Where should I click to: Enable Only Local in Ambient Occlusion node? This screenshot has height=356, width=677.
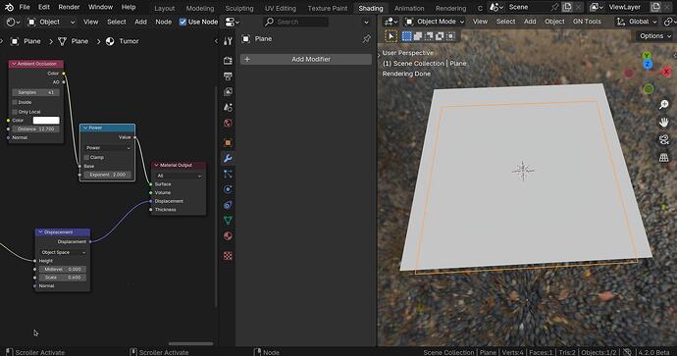coord(15,112)
